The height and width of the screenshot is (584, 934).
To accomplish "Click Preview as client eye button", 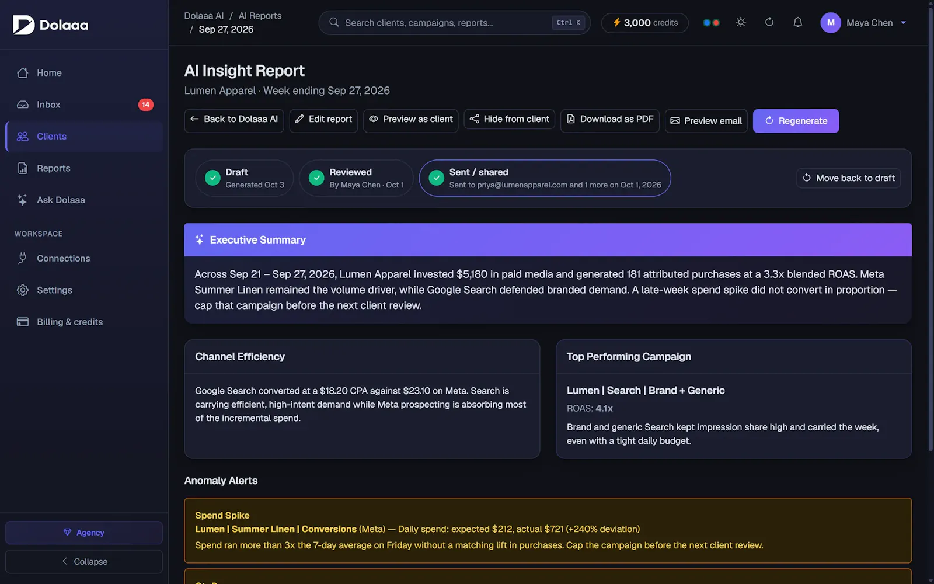I will 411,120.
